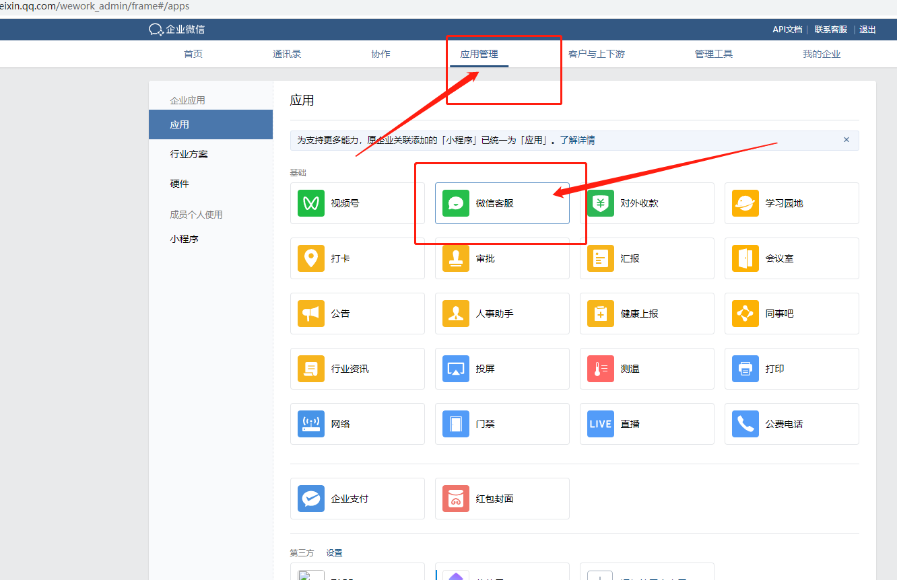The height and width of the screenshot is (580, 897).
Task: Open the 投屏 screen-cast icon
Action: coord(456,369)
